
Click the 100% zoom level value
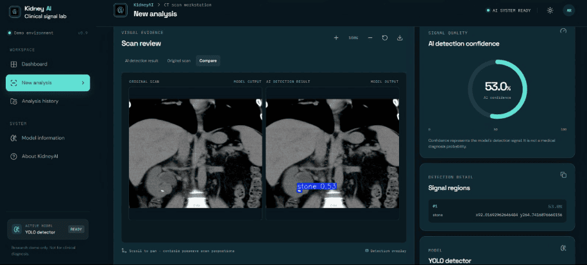point(353,38)
